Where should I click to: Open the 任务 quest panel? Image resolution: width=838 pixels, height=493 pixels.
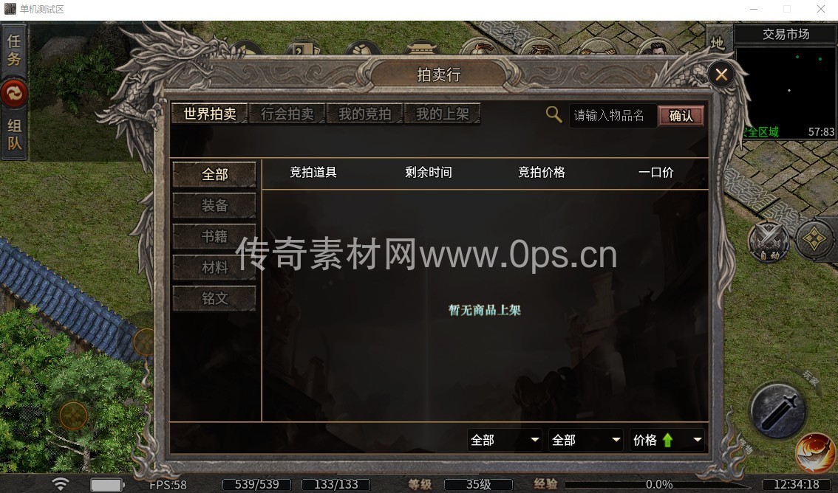(14, 49)
